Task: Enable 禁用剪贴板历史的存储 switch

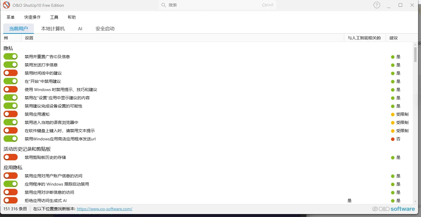Action: [x=11, y=157]
